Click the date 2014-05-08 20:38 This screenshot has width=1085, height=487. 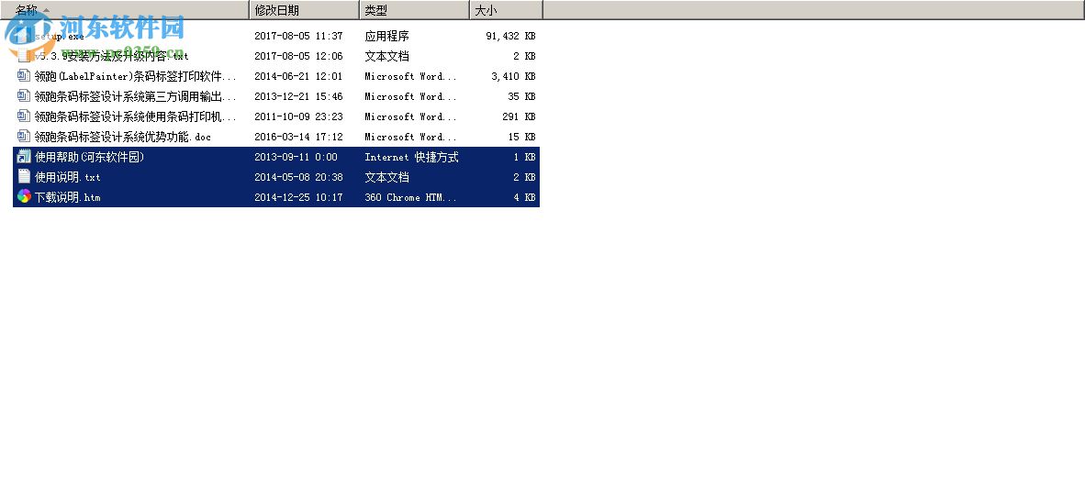tap(298, 177)
